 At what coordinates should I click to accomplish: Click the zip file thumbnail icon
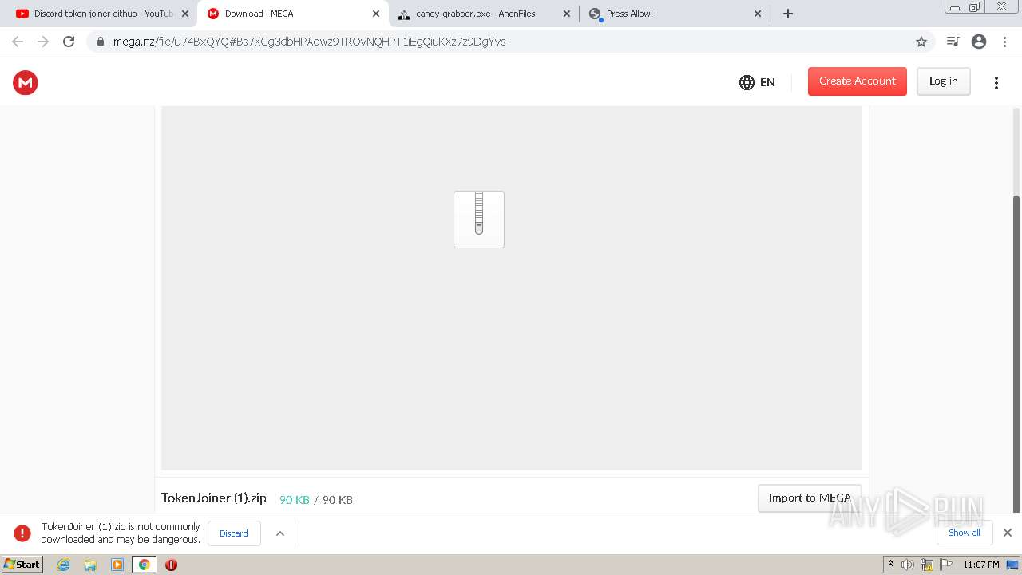tap(479, 220)
